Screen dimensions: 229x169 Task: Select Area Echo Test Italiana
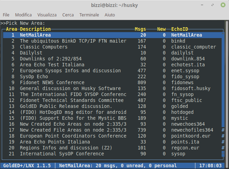tap(52, 65)
